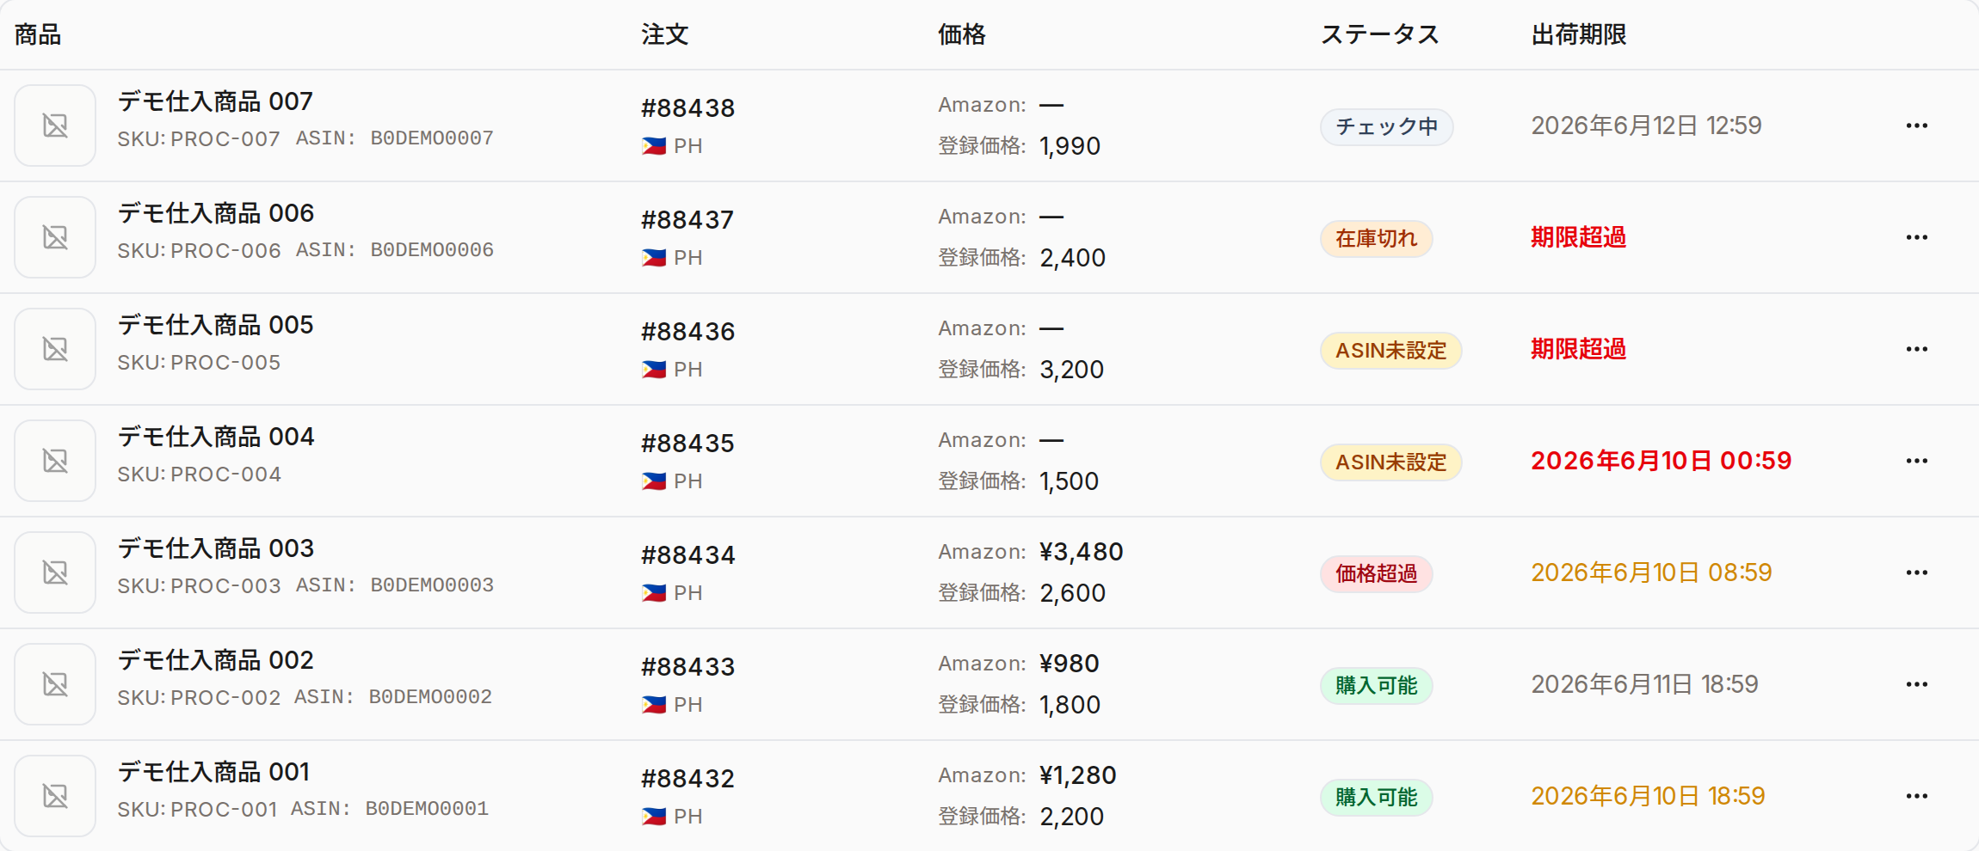Image resolution: width=1979 pixels, height=851 pixels.
Task: Click placeholder image for デモ仕入商品 006
Action: (x=55, y=237)
